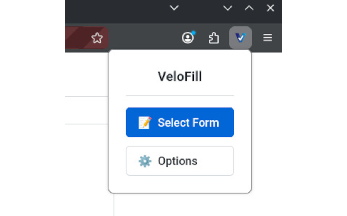Click the divider line under VeloFill title
347x216 pixels.
click(180, 95)
